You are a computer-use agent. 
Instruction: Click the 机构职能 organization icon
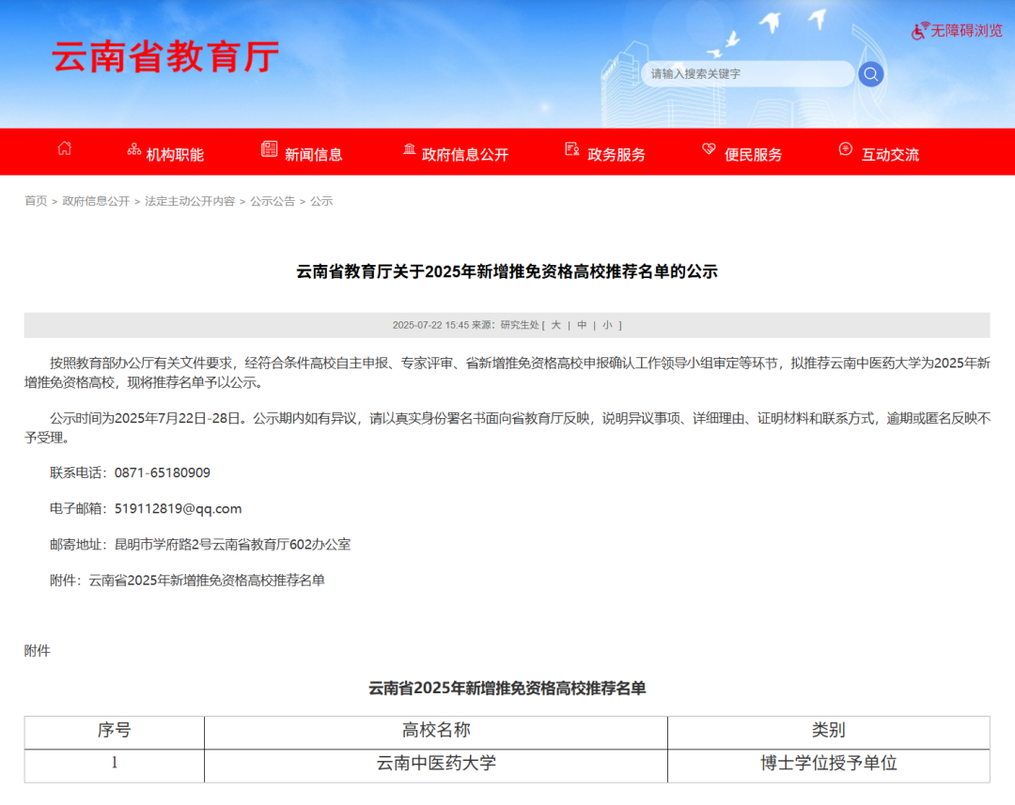tap(134, 149)
